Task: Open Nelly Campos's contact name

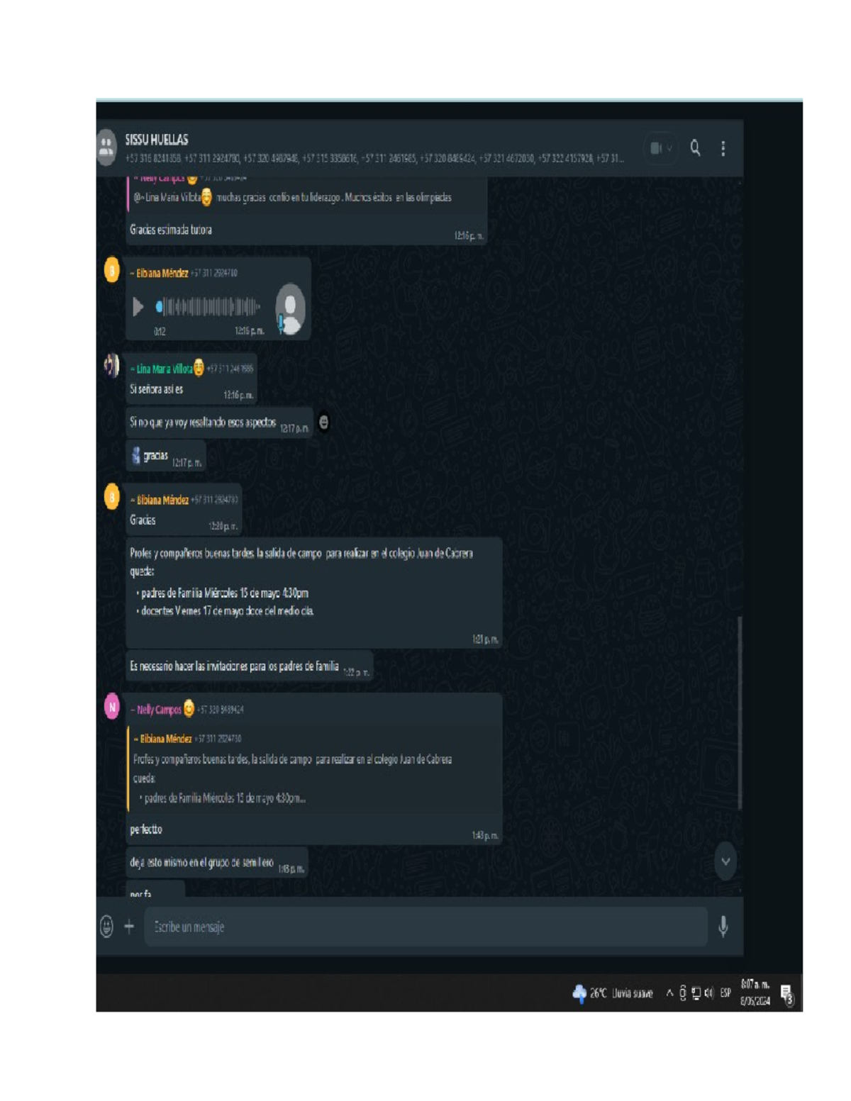Action: tap(159, 710)
